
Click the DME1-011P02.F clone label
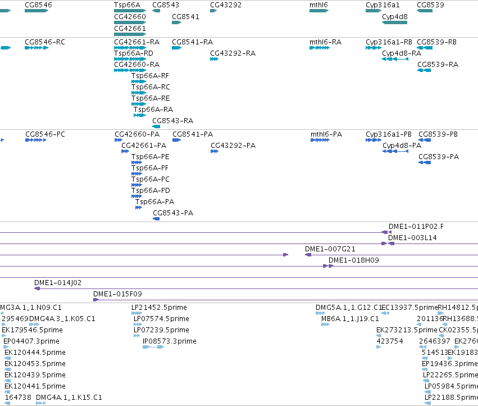coord(416,227)
